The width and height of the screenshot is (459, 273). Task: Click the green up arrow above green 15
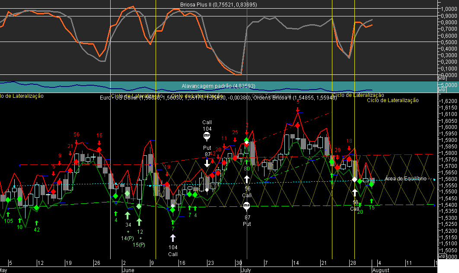(371, 201)
